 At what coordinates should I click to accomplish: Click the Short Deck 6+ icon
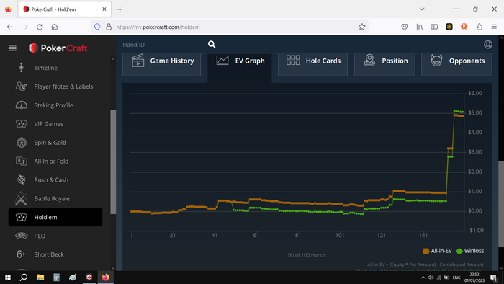coord(21,254)
